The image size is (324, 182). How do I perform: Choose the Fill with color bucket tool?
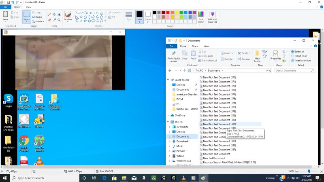pos(54,14)
